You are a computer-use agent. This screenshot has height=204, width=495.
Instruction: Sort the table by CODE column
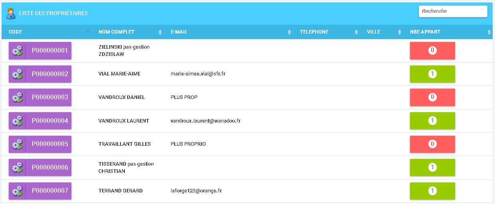point(16,32)
